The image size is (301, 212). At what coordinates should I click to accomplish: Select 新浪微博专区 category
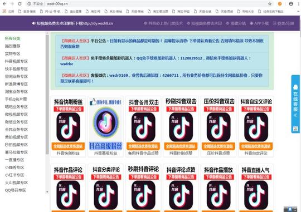pyautogui.click(x=16, y=84)
